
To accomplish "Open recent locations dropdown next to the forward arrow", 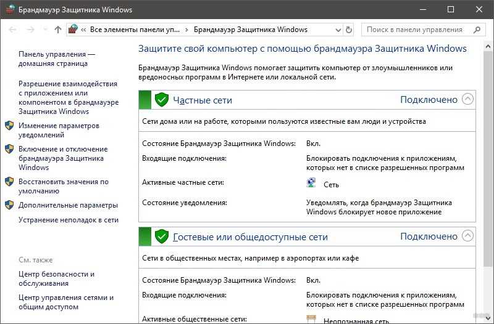I will click(45, 30).
